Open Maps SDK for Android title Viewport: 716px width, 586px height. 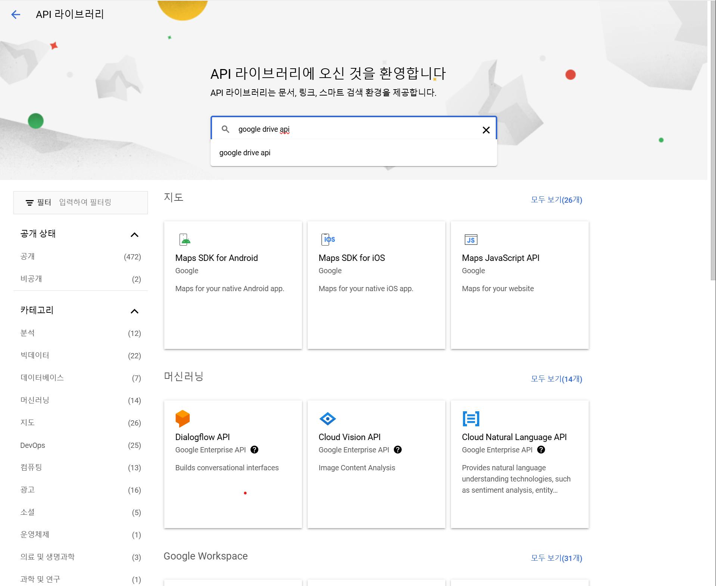(x=217, y=258)
